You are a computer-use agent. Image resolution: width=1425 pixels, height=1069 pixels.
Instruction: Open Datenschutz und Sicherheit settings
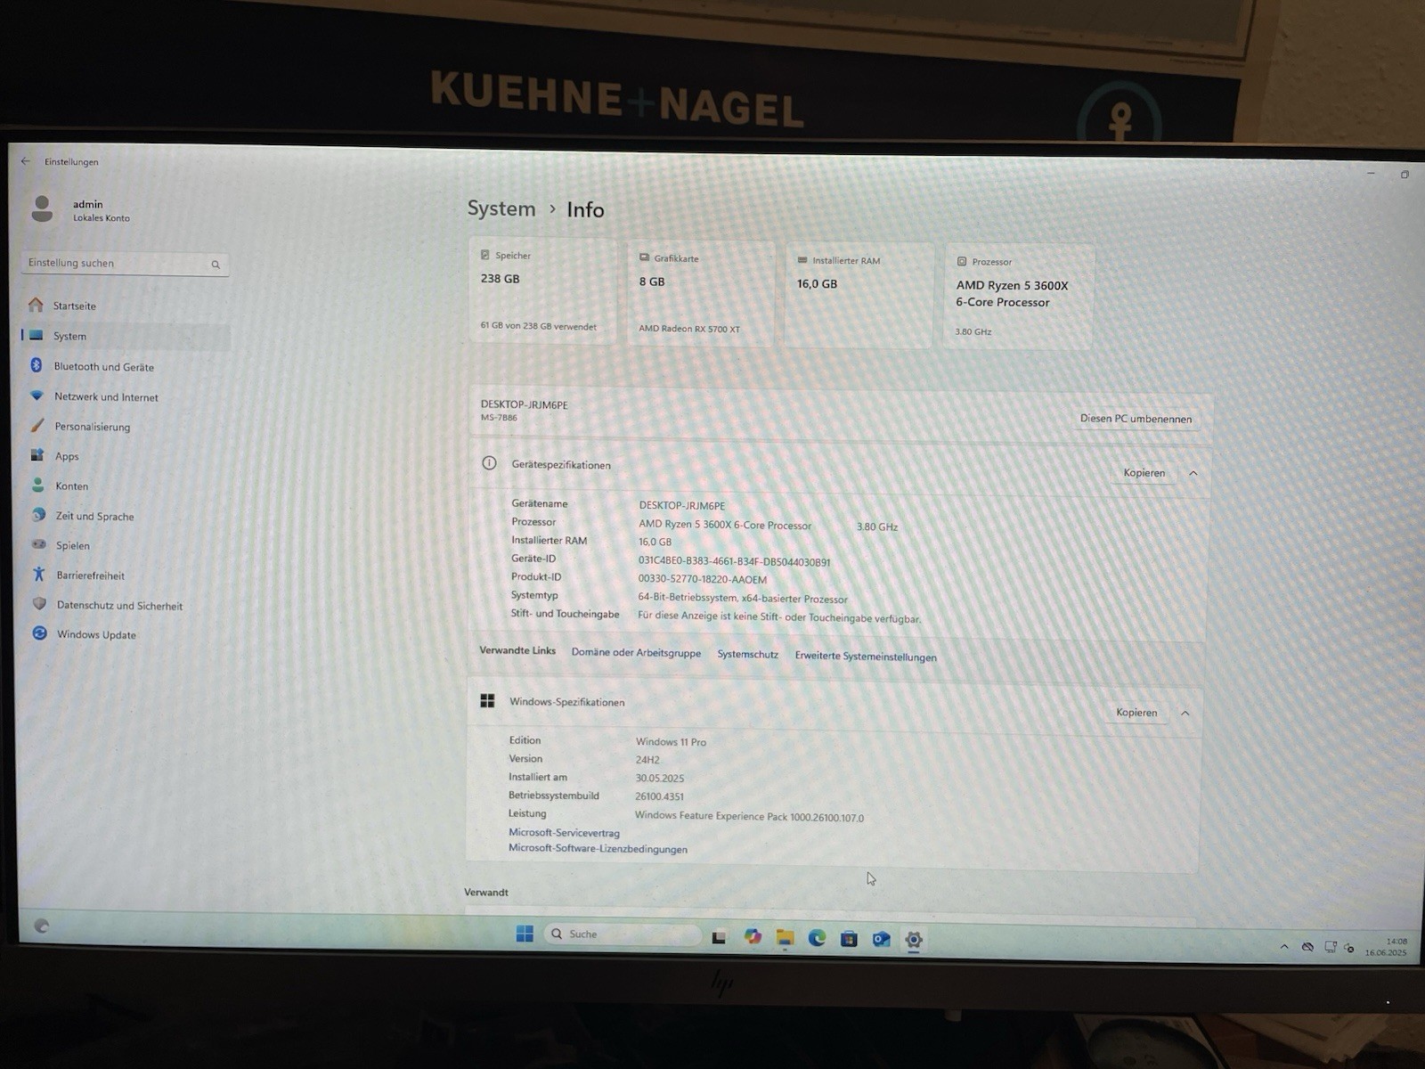(119, 605)
